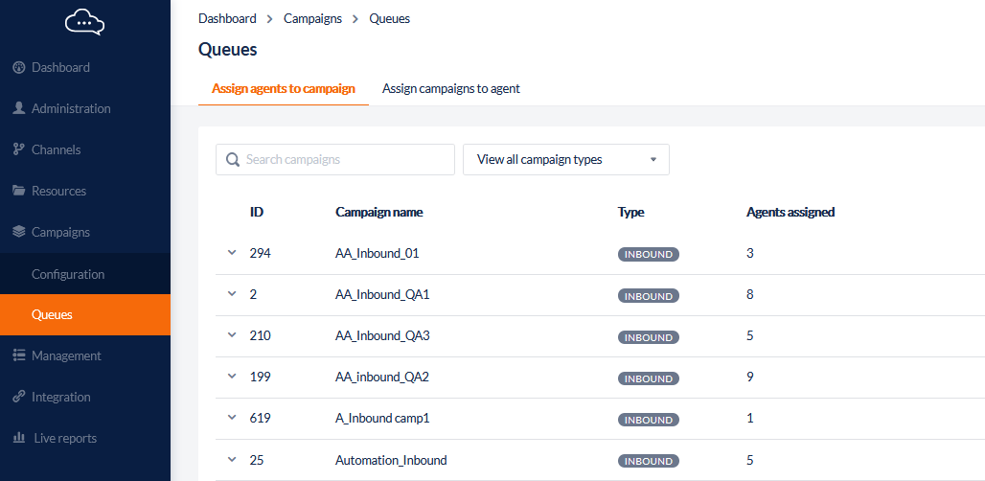Expand the A_Inbound camp1 row
985x481 pixels.
point(231,418)
